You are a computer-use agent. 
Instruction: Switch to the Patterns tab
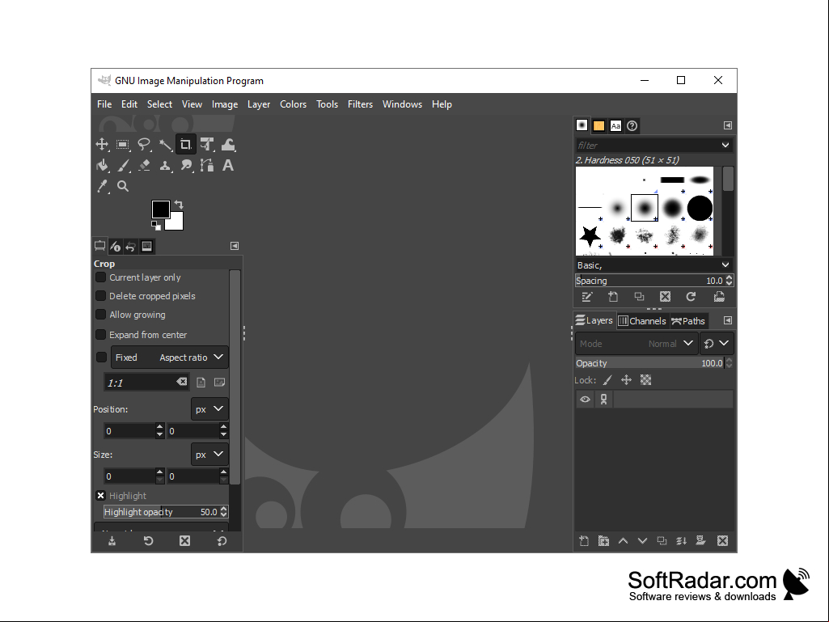click(x=598, y=125)
